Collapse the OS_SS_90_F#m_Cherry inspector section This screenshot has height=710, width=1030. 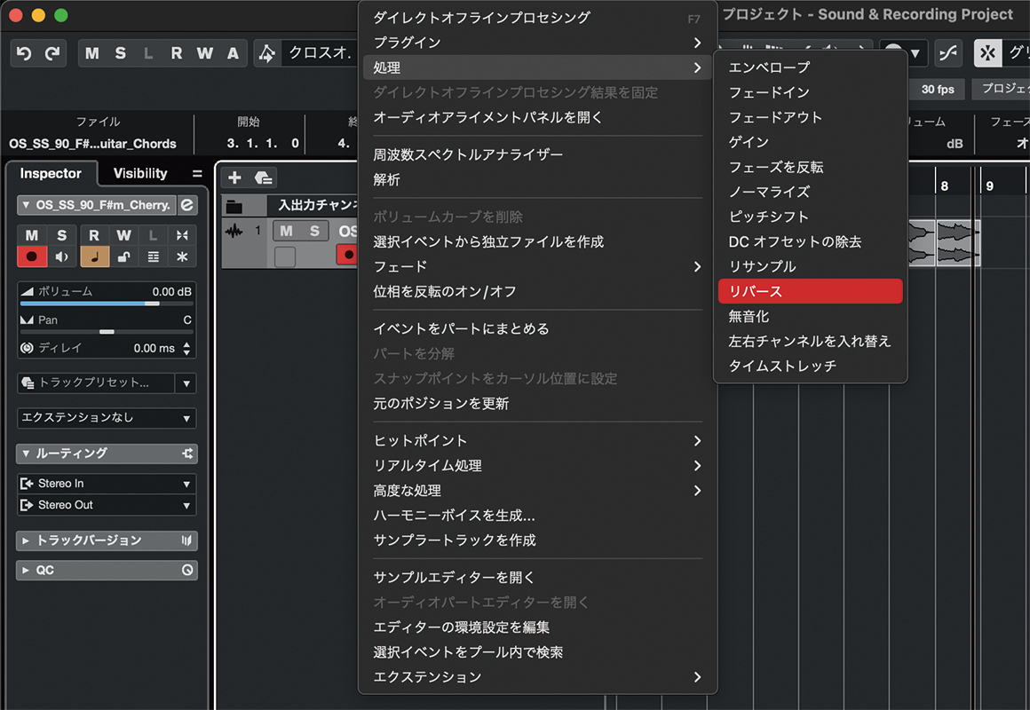(26, 205)
